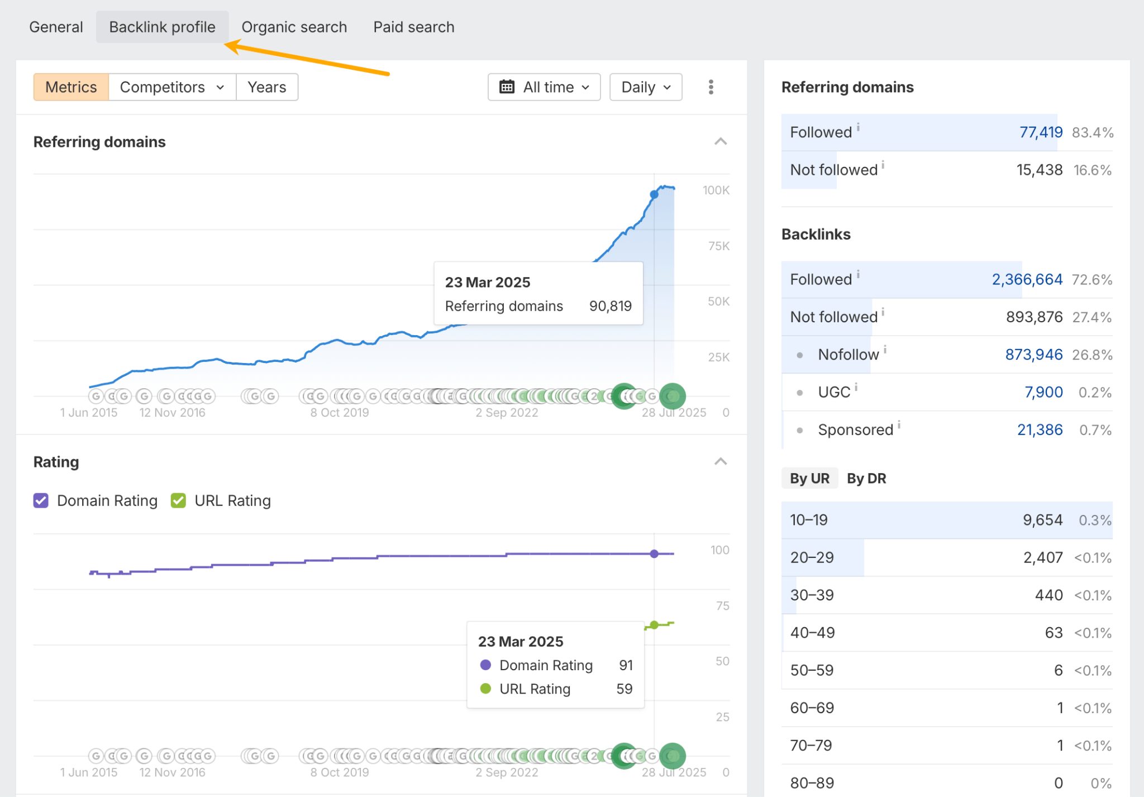Click the info icon beside Not followed backlinks
The image size is (1144, 797).
click(x=883, y=312)
